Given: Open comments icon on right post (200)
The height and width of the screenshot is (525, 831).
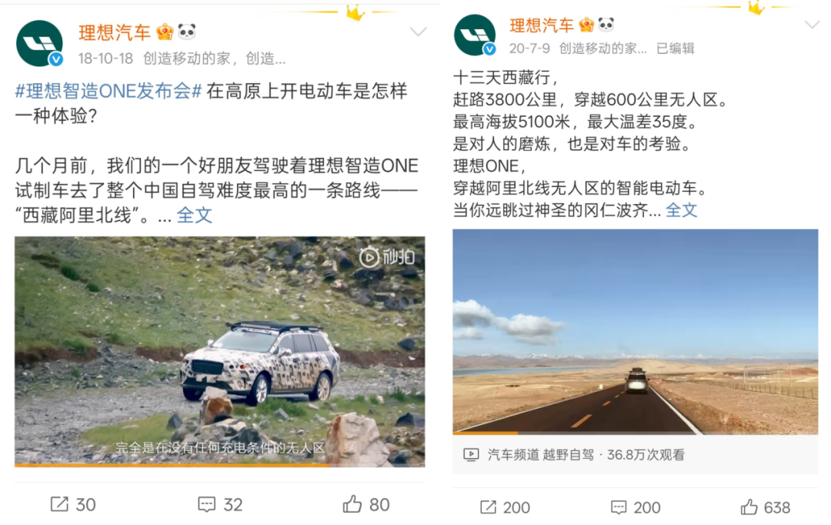Looking at the screenshot, I should [619, 507].
